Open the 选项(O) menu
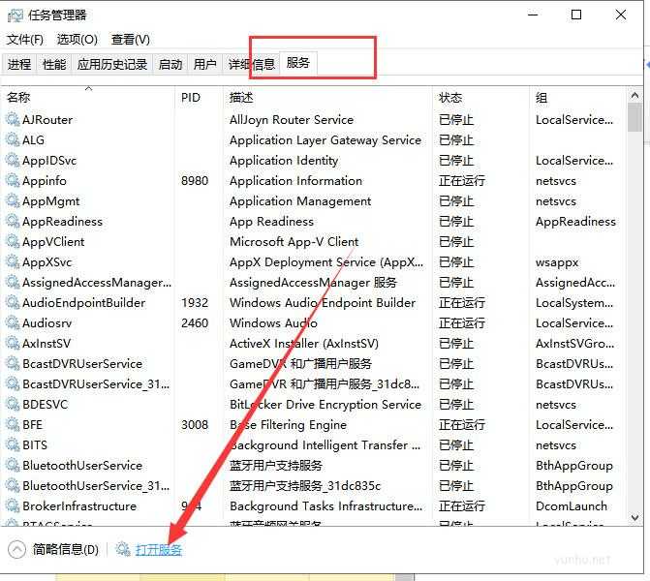 tap(77, 40)
